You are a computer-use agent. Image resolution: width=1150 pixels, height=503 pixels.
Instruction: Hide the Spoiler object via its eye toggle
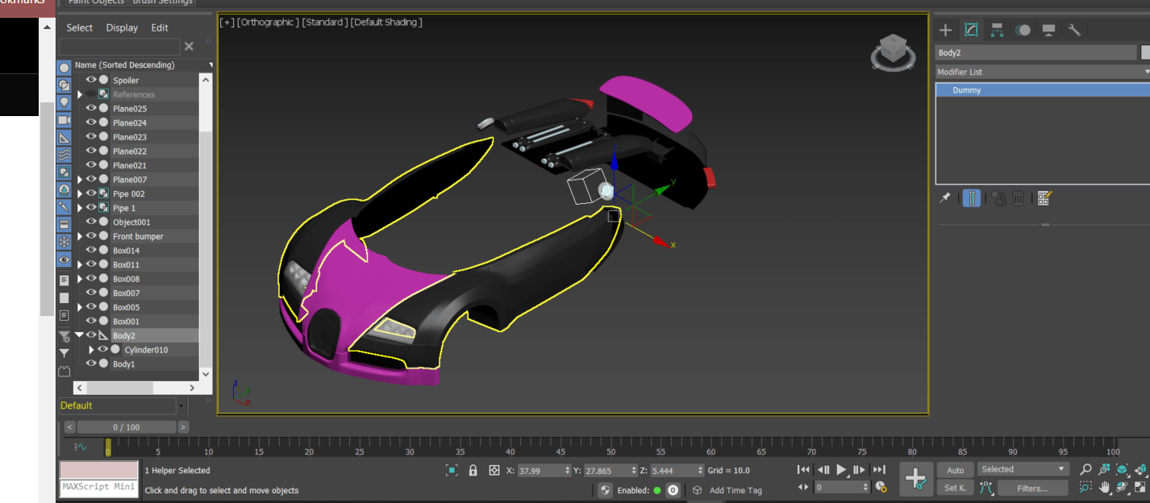[x=91, y=79]
